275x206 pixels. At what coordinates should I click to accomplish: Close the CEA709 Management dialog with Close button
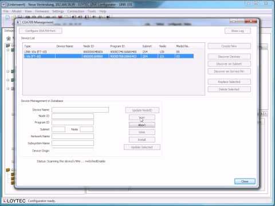[245, 181]
